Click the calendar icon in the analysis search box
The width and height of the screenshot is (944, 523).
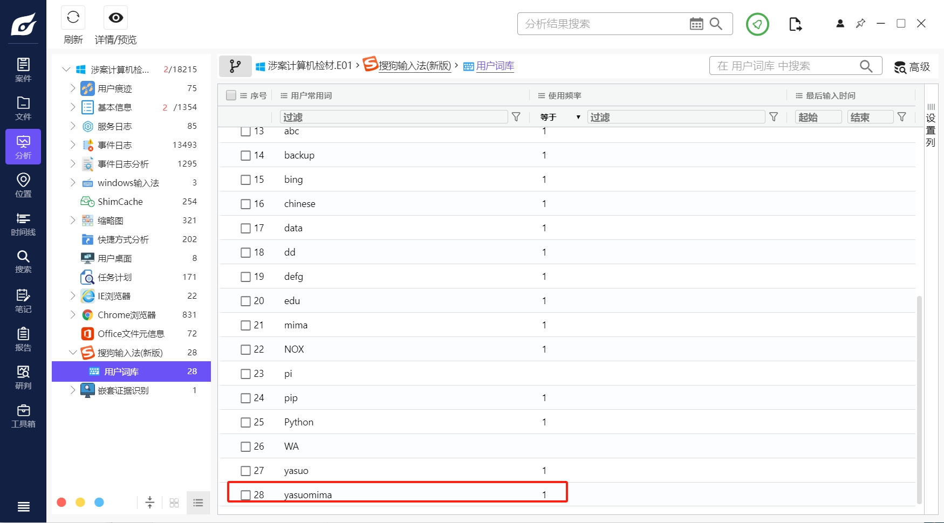[696, 24]
